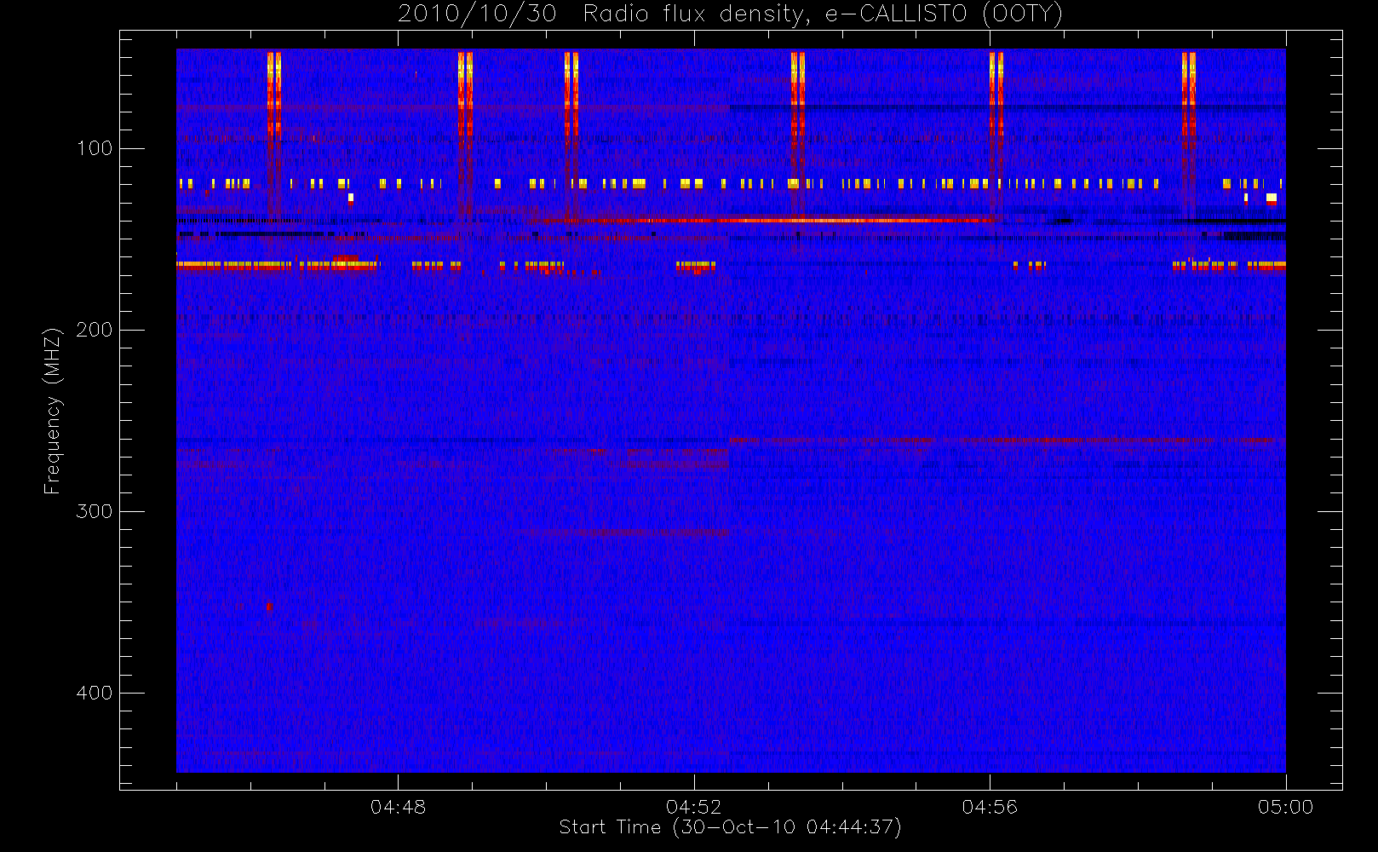
Task: Click the 400 frequency tick label
Action: [95, 693]
